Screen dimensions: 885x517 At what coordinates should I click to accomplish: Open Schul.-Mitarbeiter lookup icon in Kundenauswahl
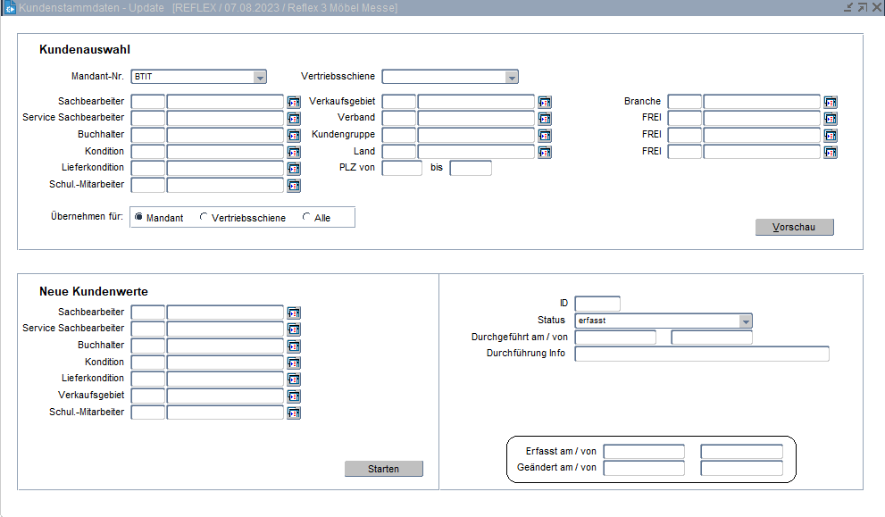294,186
